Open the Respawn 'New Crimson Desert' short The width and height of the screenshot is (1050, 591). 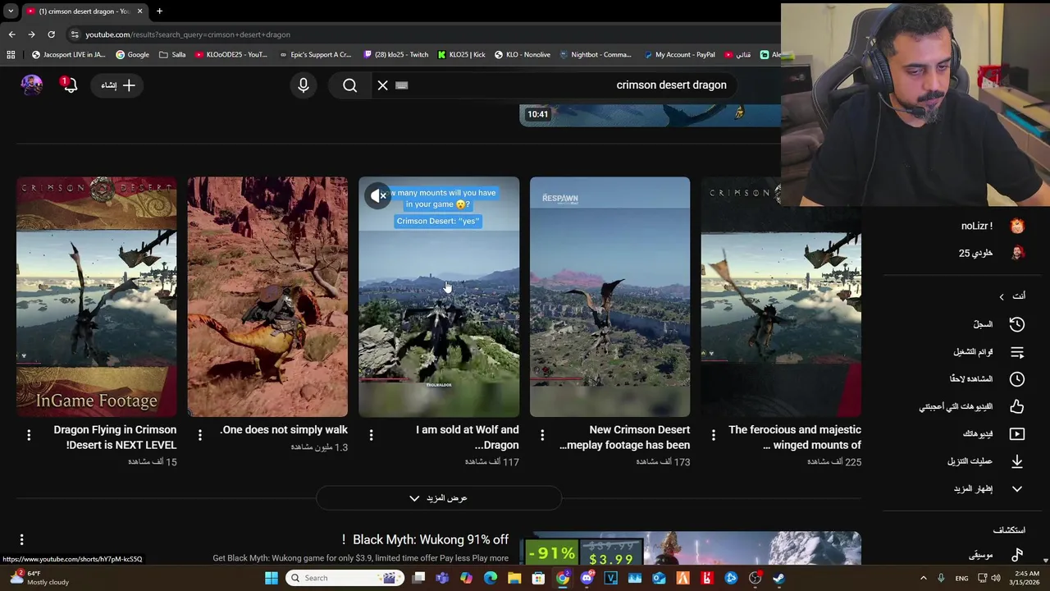tap(609, 296)
